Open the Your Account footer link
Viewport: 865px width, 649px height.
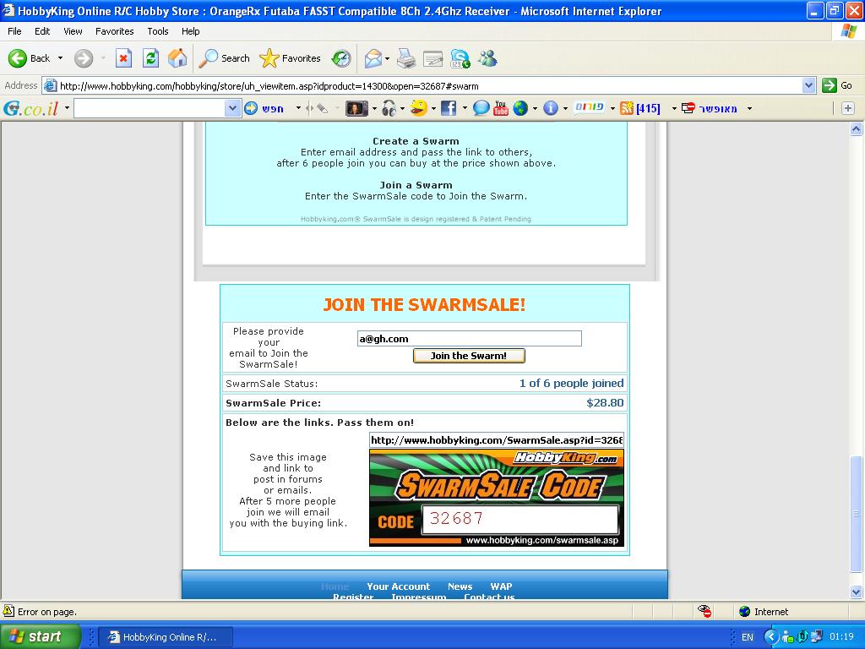[399, 586]
